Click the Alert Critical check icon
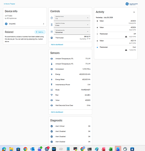 click(x=52, y=126)
